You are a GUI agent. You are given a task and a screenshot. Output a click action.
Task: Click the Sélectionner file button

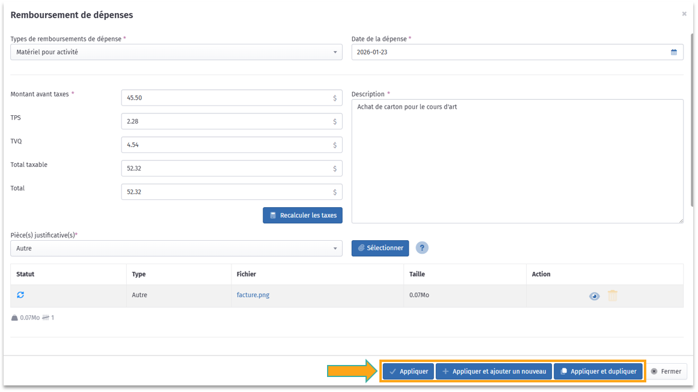pyautogui.click(x=380, y=248)
